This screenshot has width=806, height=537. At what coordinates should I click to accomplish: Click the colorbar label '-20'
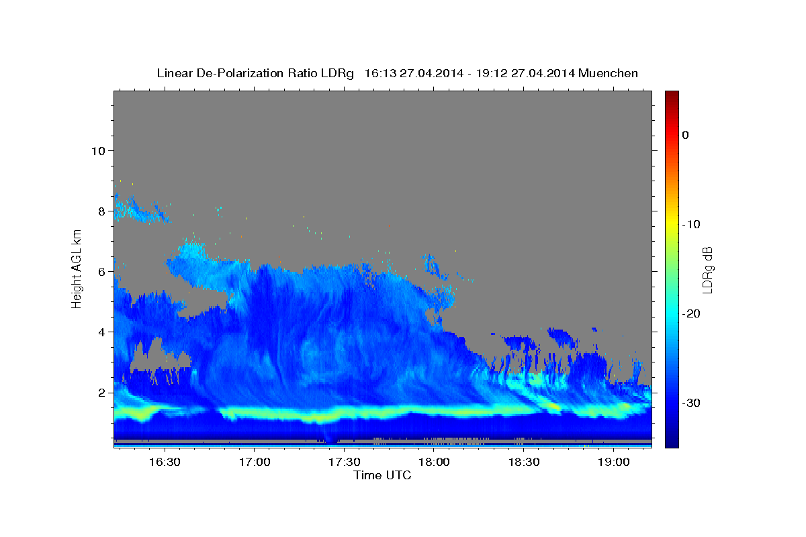click(x=692, y=313)
